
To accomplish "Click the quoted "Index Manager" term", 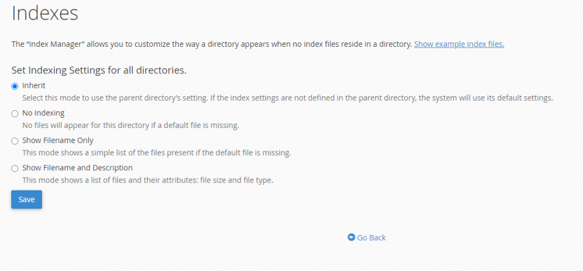I will [51, 44].
